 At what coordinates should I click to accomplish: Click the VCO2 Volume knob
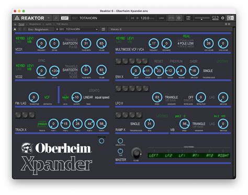point(102,70)
